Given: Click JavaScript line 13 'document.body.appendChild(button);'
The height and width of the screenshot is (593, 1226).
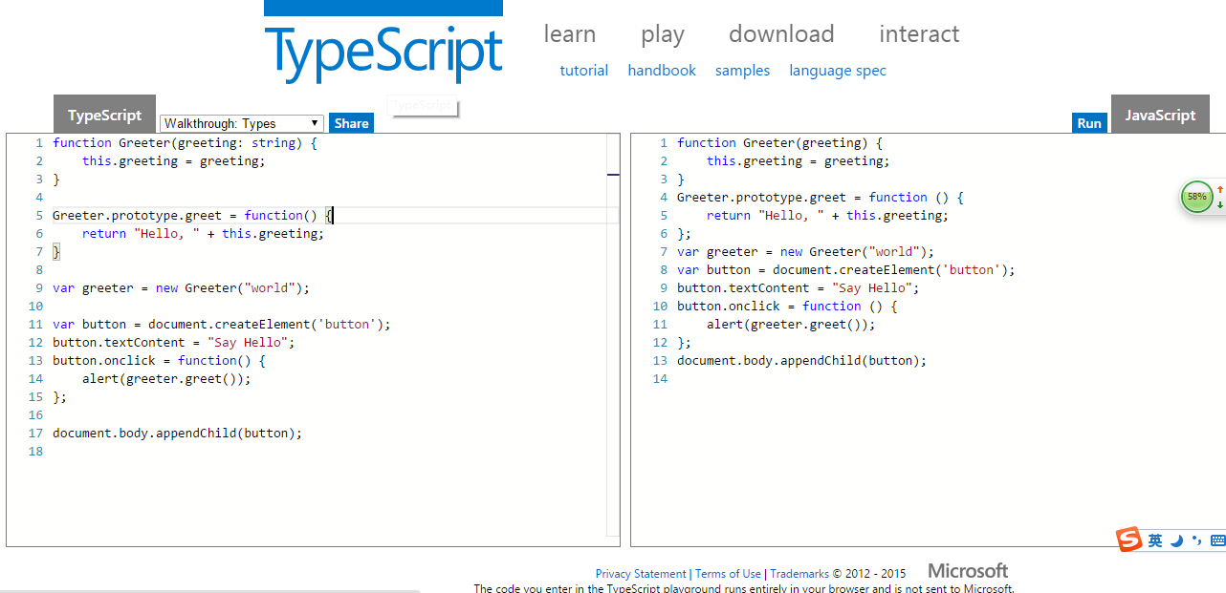Looking at the screenshot, I should [802, 361].
